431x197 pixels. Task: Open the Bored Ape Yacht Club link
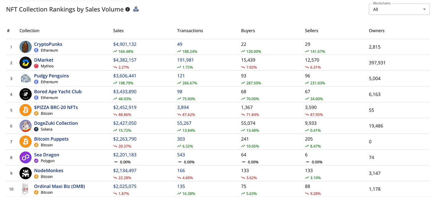(58, 92)
